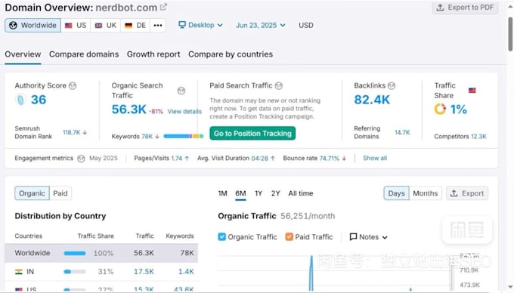This screenshot has width=514, height=293.
Task: Select the 1M time range
Action: pos(222,193)
